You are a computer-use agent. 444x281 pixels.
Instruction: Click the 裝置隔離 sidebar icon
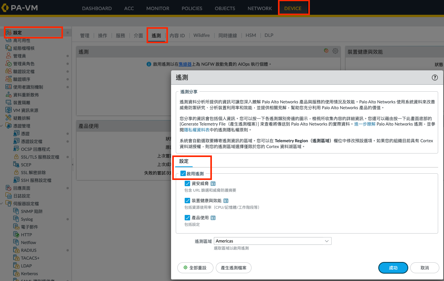point(9,102)
